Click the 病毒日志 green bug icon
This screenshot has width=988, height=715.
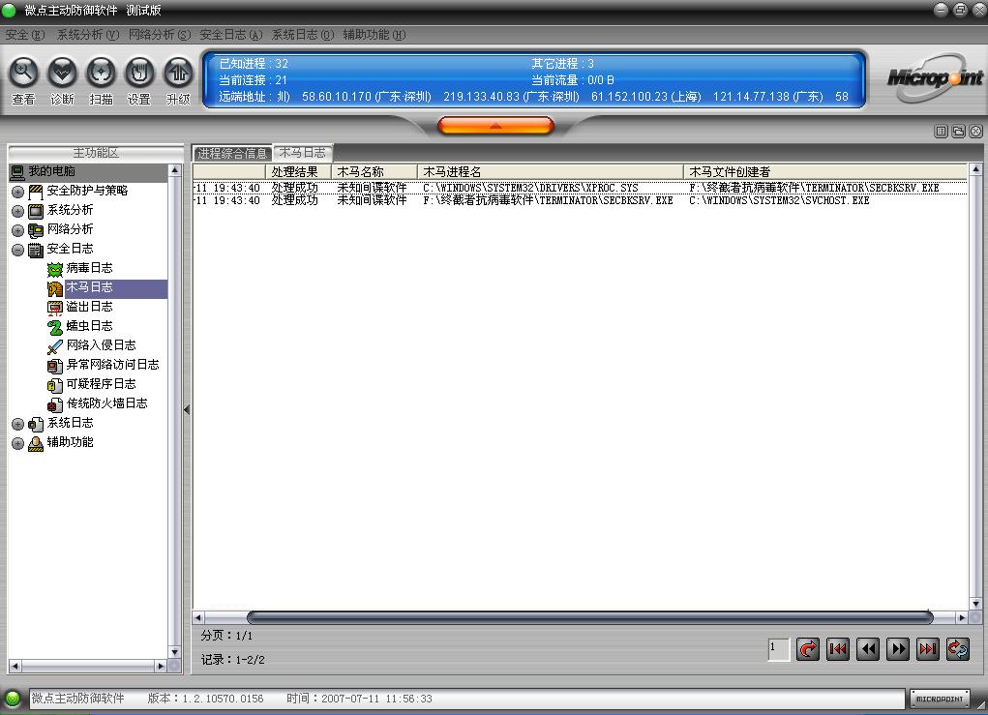[x=55, y=269]
